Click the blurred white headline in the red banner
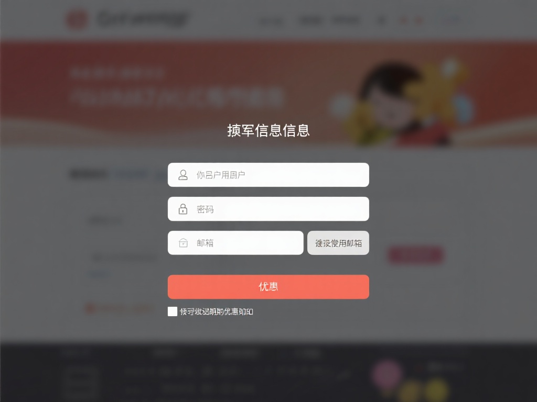This screenshot has height=402, width=537. pyautogui.click(x=177, y=97)
